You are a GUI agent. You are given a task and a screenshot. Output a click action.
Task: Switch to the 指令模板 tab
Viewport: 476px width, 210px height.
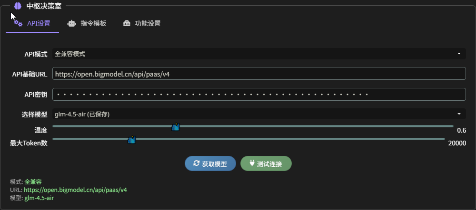[x=93, y=23]
